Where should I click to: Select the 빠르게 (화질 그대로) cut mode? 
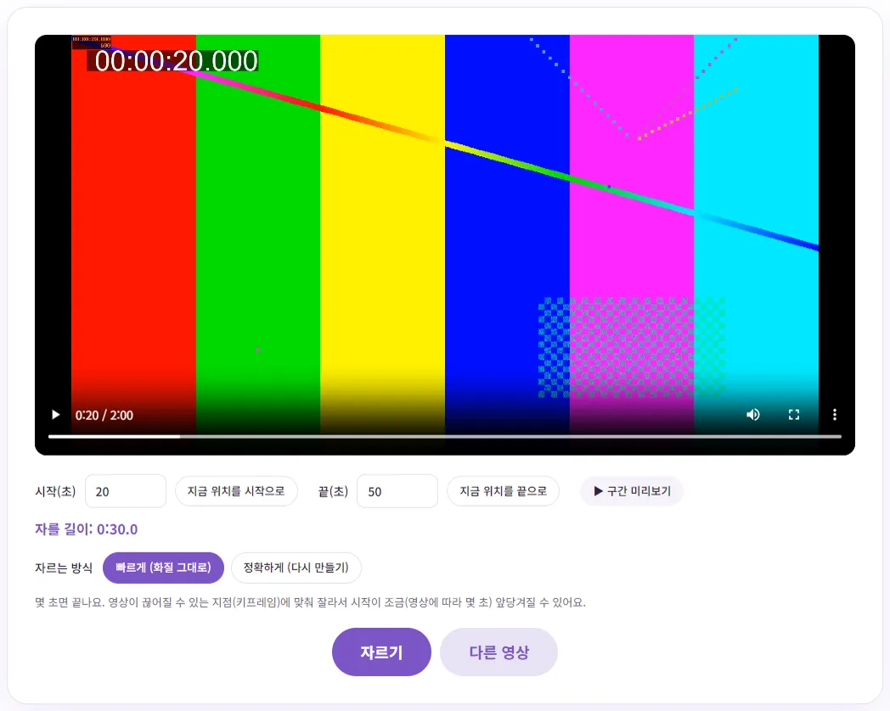pos(163,568)
